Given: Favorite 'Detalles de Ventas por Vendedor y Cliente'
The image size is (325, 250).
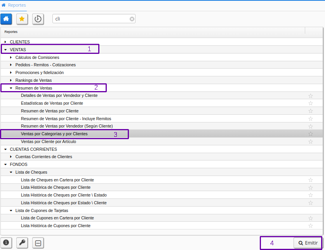Looking at the screenshot, I should pos(310,96).
